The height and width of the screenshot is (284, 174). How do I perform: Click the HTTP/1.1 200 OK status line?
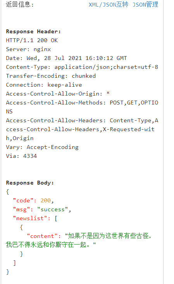(x=32, y=40)
